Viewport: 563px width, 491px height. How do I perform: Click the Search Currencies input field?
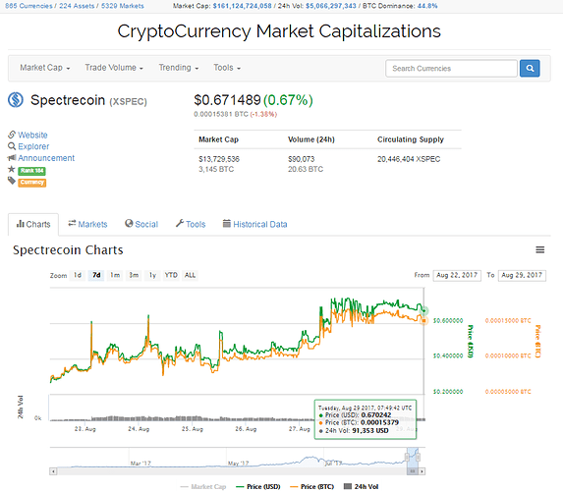tap(451, 68)
